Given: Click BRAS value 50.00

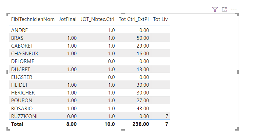Looking at the screenshot, I should tap(143, 38).
